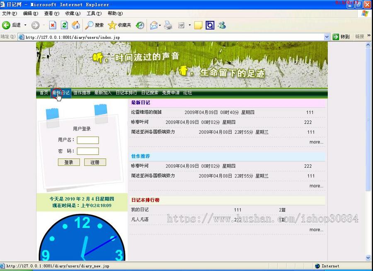The image size is (373, 271).
Task: Click the green 转到 Go button
Action: tap(341, 37)
